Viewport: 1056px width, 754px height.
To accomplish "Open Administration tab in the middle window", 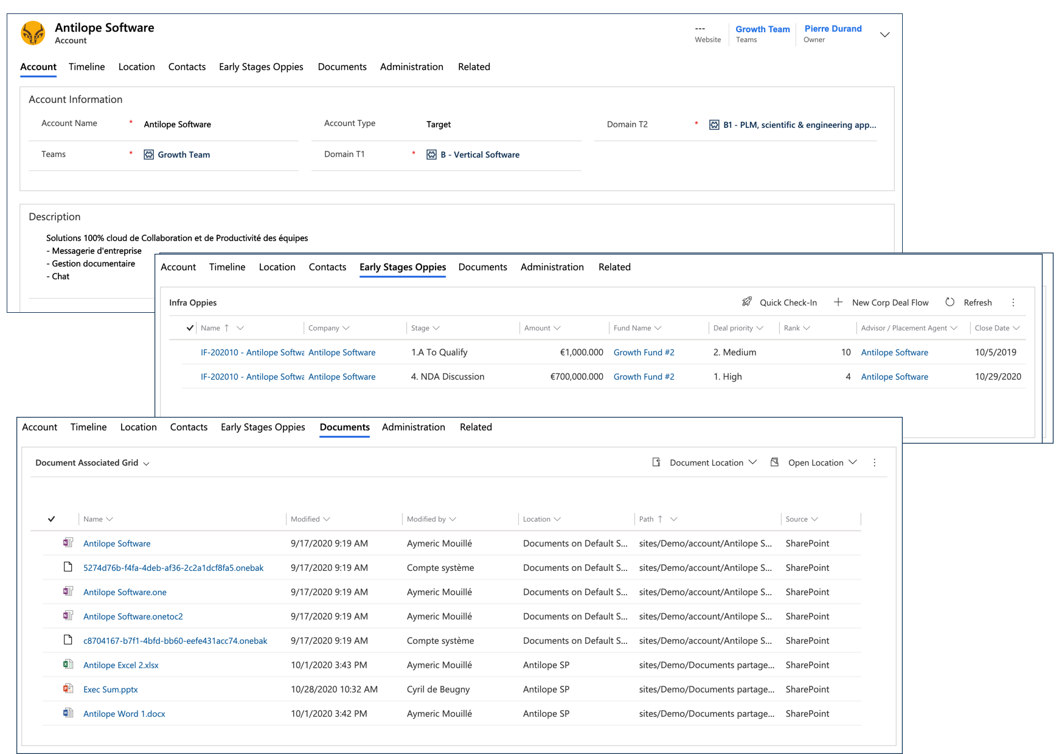I will [x=552, y=267].
